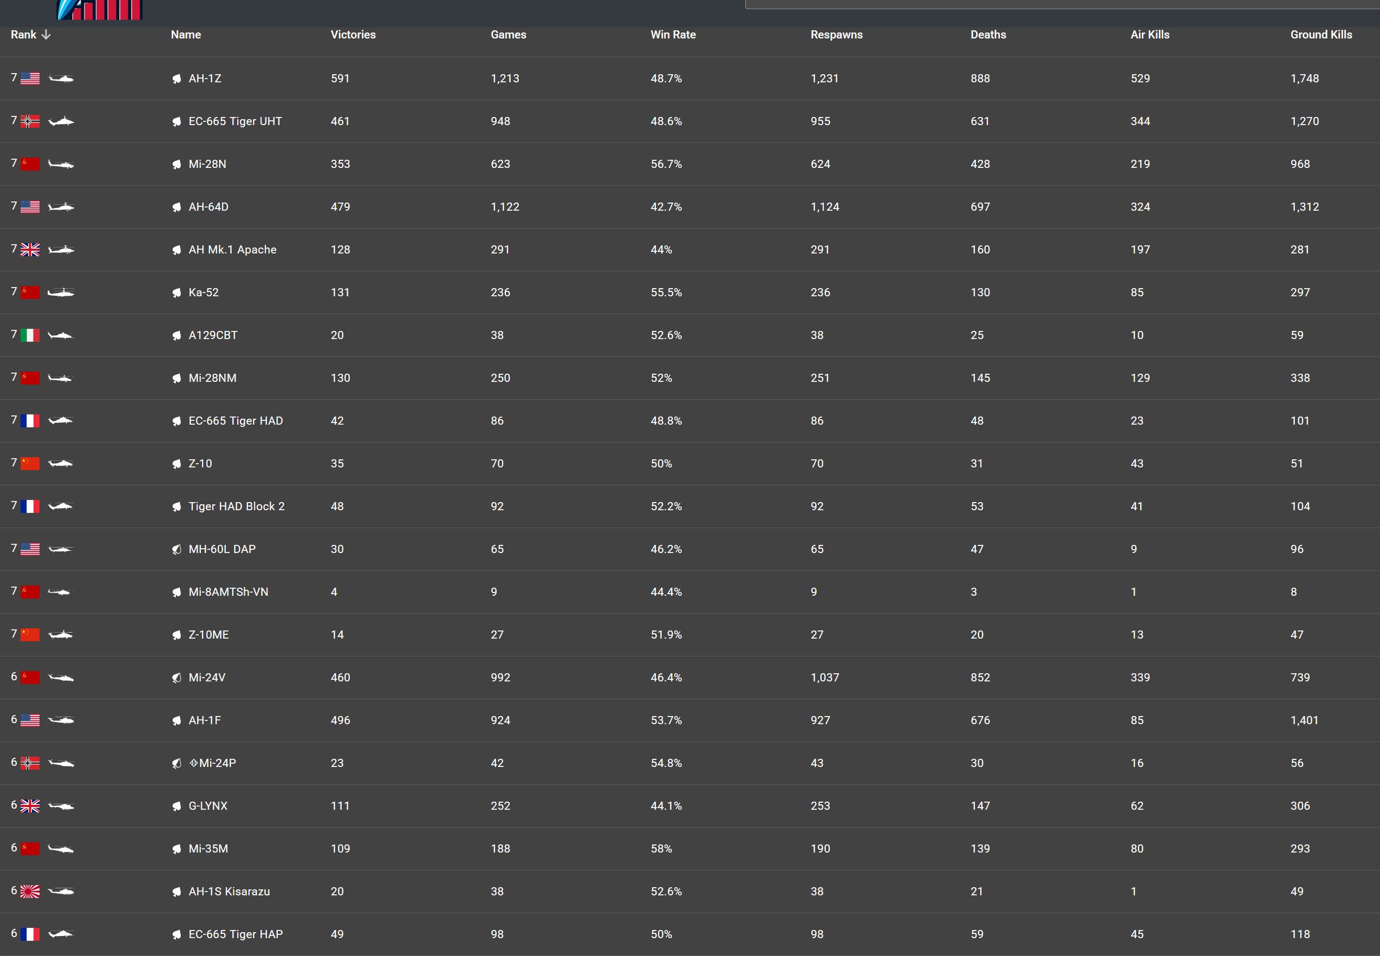This screenshot has height=956, width=1380.
Task: Click the 1,748 ground kills value
Action: point(1305,79)
